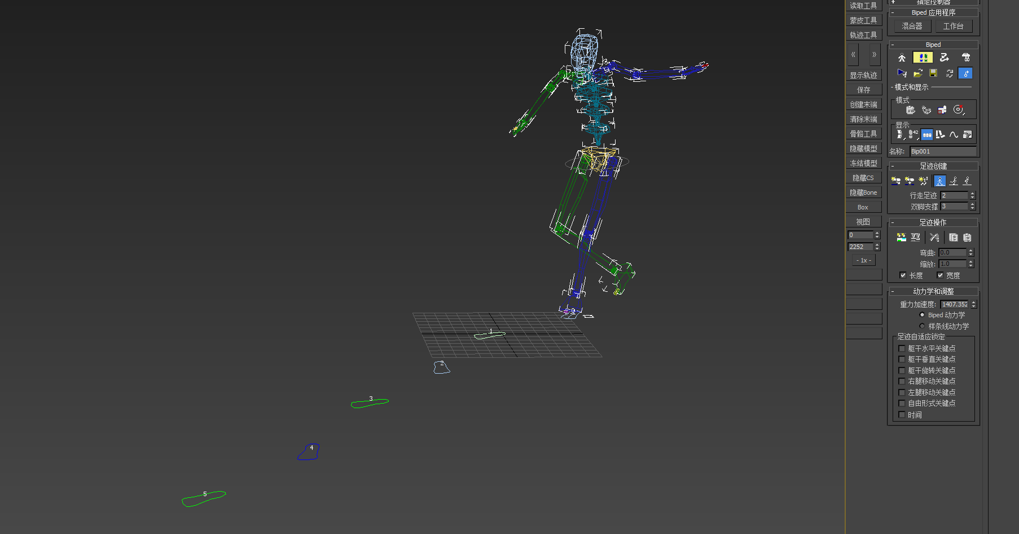Save Biped file with disk icon

tap(933, 73)
